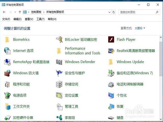Click the Realtek高清晰音频管理器 icon
Image resolution: width=163 pixels, height=122 pixels.
pos(111,51)
